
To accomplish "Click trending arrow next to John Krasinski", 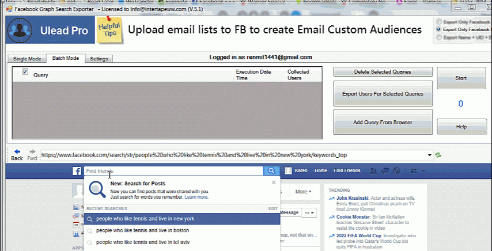I will tap(332, 199).
